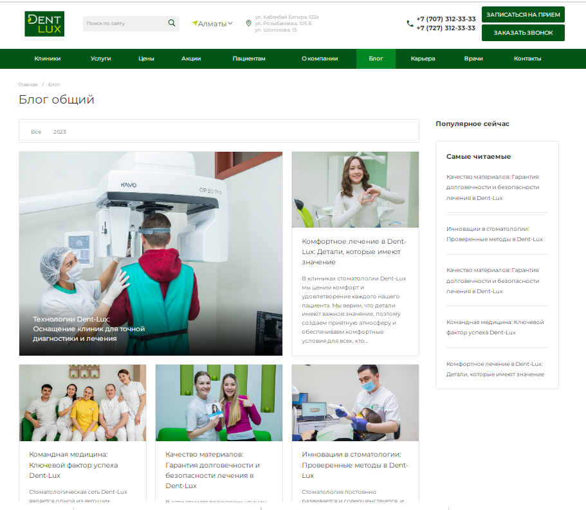Image resolution: width=586 pixels, height=510 pixels.
Task: Click address ул. Шолохова, 15
Action: [x=276, y=30]
